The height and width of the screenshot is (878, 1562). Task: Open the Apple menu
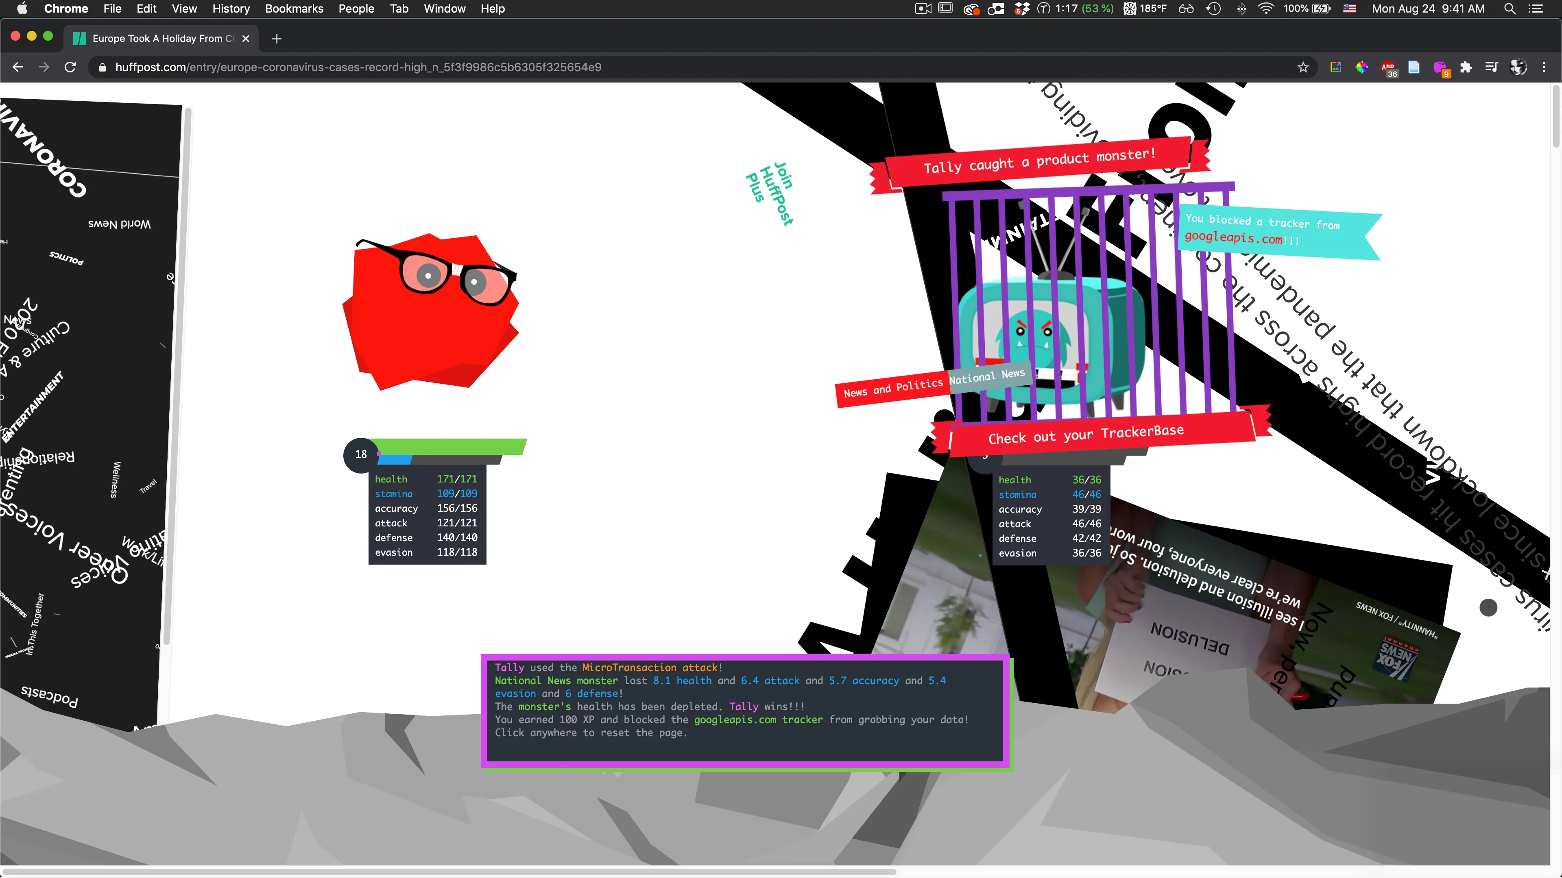pos(22,9)
